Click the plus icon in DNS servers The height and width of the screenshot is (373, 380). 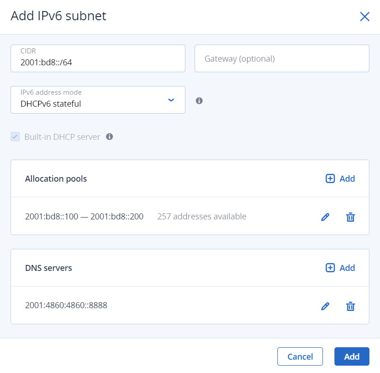click(330, 268)
